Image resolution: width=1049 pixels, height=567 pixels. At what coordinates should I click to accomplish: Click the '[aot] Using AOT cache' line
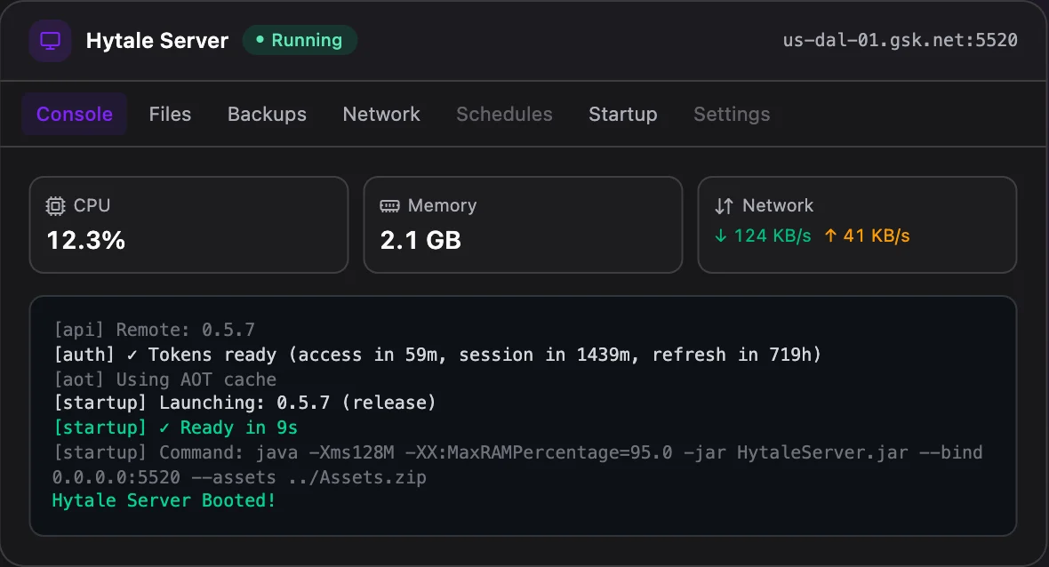pos(164,379)
